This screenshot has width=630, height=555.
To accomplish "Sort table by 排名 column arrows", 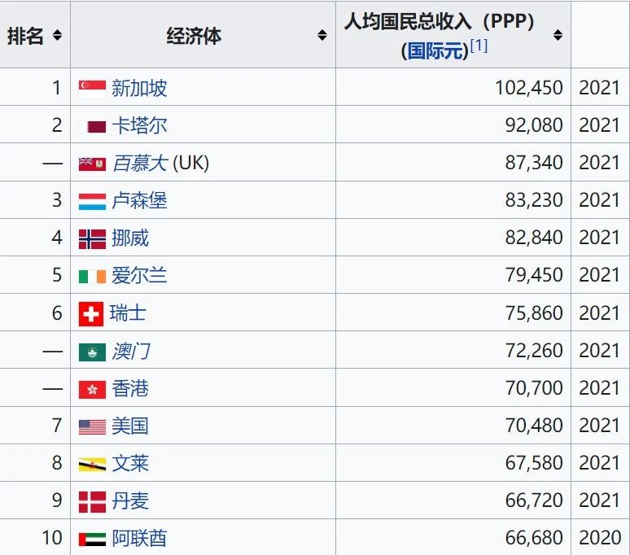I will 58,35.
